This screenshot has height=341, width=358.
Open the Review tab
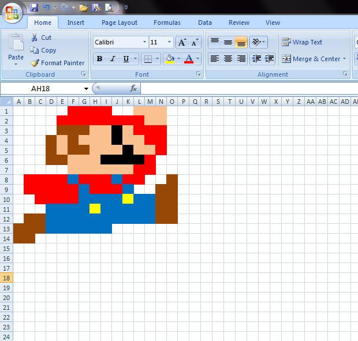(x=239, y=23)
